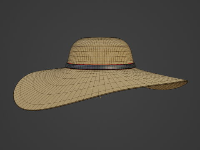Click the hat's domed crown mesh
200x150 pixels.
100,51
